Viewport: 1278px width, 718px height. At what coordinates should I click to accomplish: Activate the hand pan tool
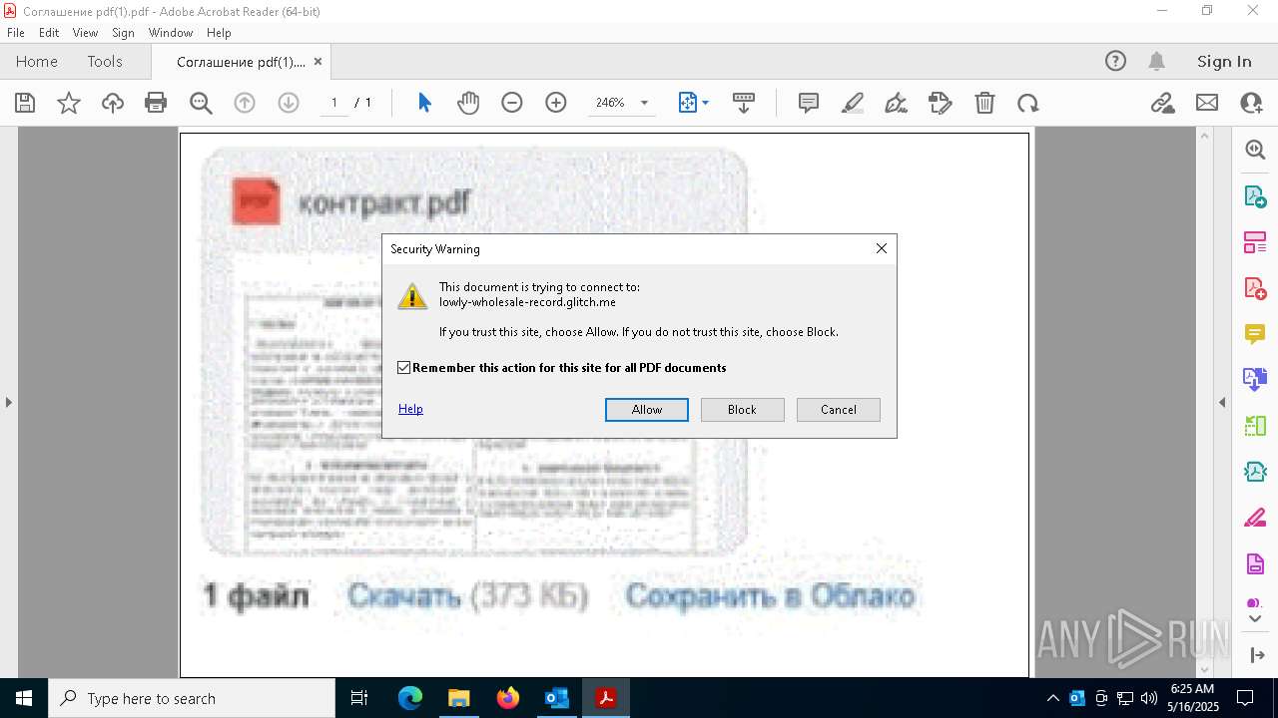(468, 103)
